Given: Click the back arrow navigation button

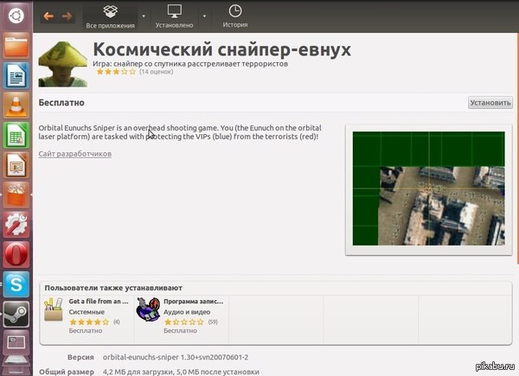Looking at the screenshot, I should [49, 16].
